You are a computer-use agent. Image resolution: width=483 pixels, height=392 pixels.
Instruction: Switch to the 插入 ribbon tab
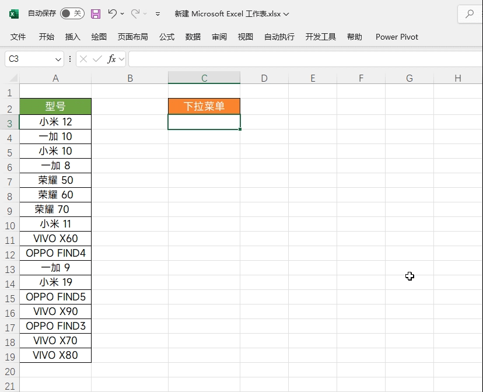point(73,37)
